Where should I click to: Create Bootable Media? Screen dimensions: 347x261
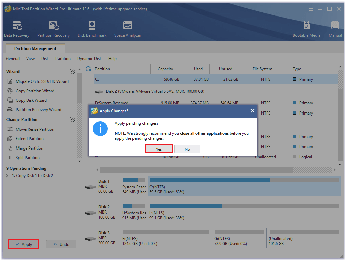[306, 29]
